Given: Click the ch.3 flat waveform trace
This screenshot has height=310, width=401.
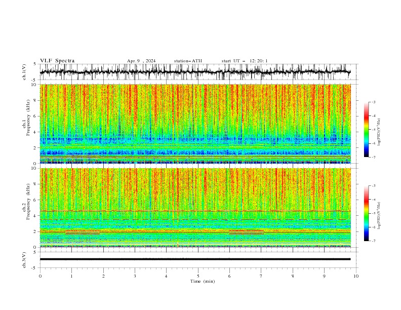Looking at the screenshot, I should coord(195,259).
